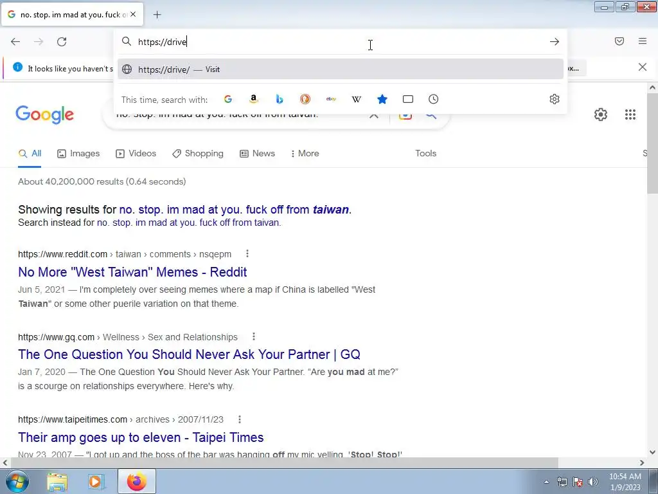Launch Windows Media Player from taskbar

[x=96, y=481]
